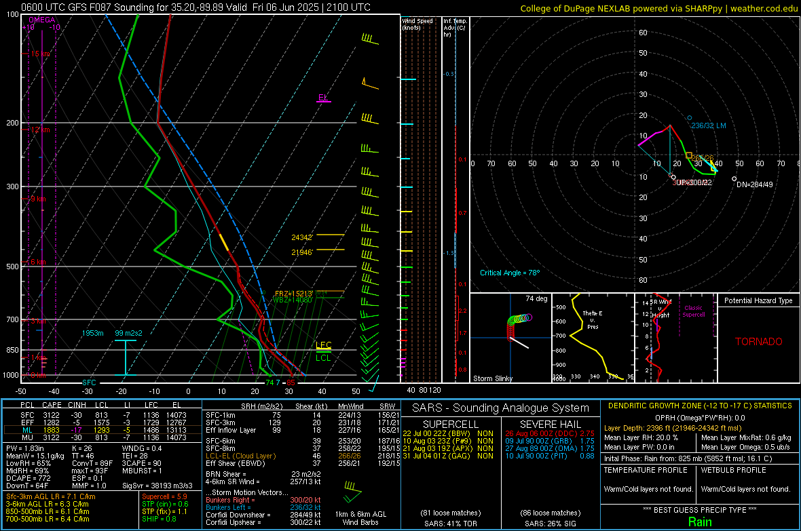Click the Corfidi Downshear = 284/49 kt line

click(263, 515)
